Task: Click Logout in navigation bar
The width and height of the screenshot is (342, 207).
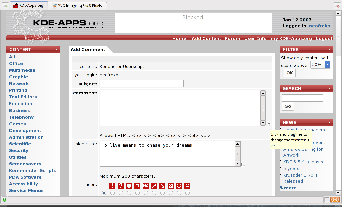Action: pos(324,39)
